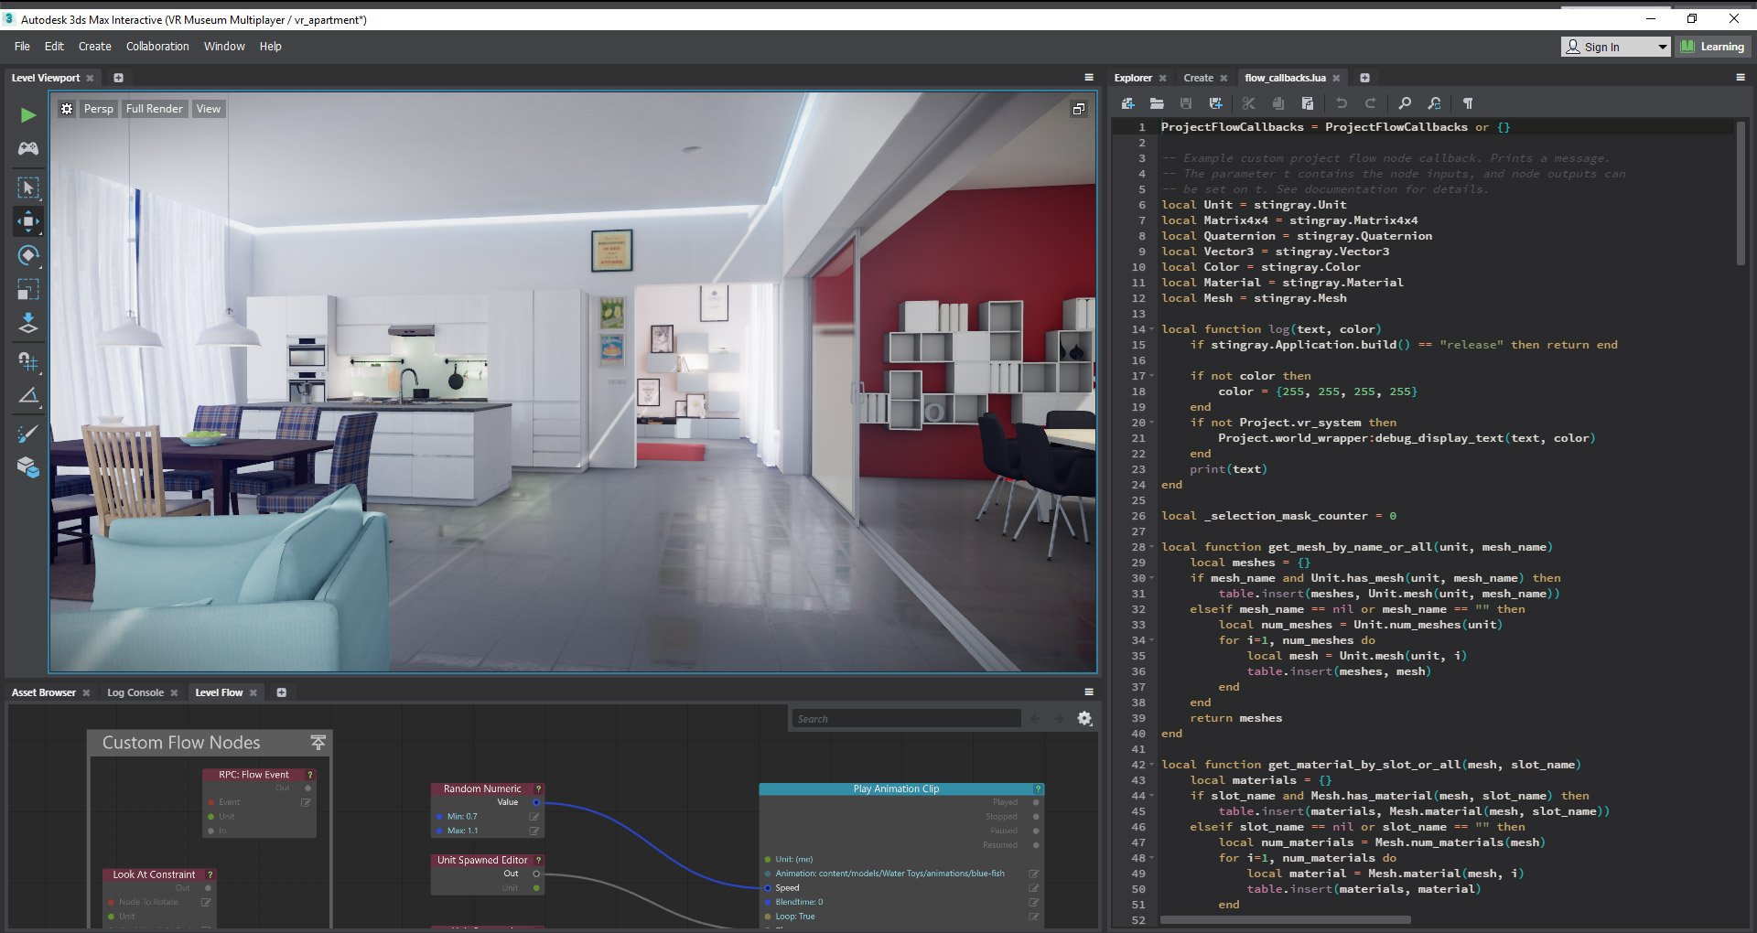Toggle whitespace display with paragraph icon
The image size is (1757, 933).
point(1467,103)
